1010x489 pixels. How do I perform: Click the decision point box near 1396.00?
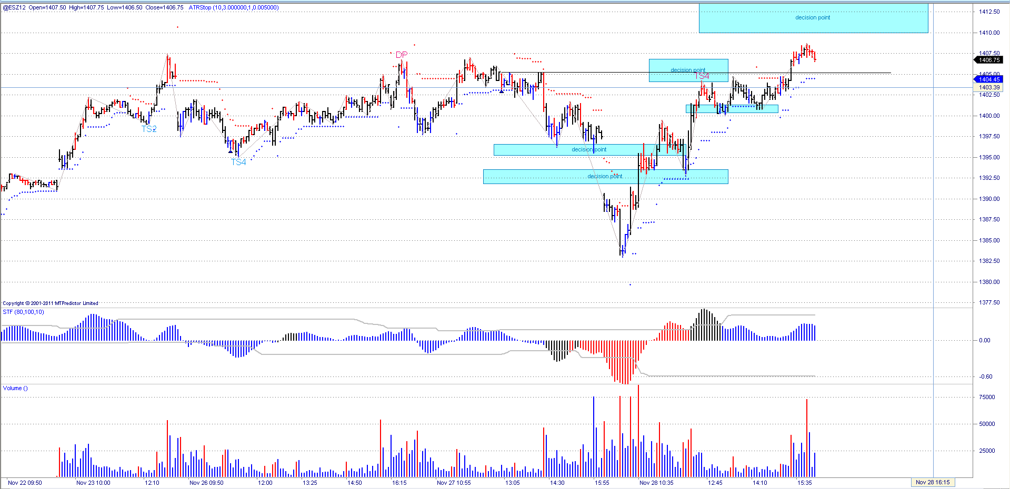coord(589,150)
